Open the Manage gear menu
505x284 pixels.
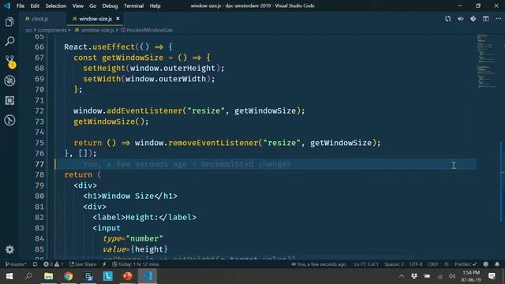[9, 249]
